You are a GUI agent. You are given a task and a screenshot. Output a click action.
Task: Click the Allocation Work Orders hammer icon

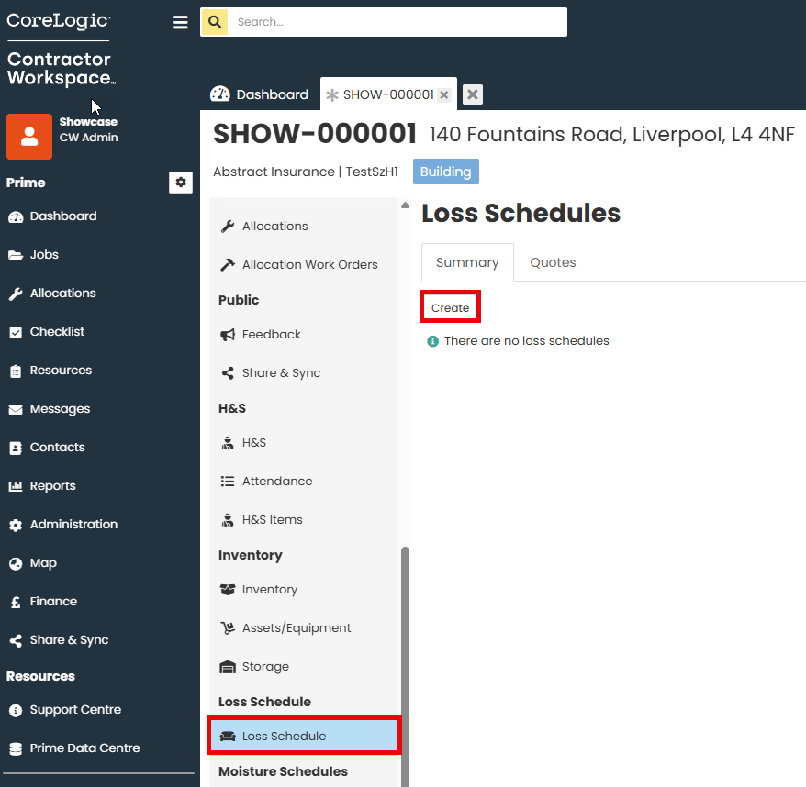(x=228, y=264)
